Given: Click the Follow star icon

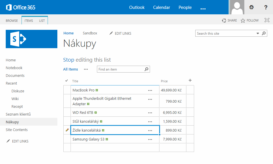Looking at the screenshot, I should pos(243,21).
